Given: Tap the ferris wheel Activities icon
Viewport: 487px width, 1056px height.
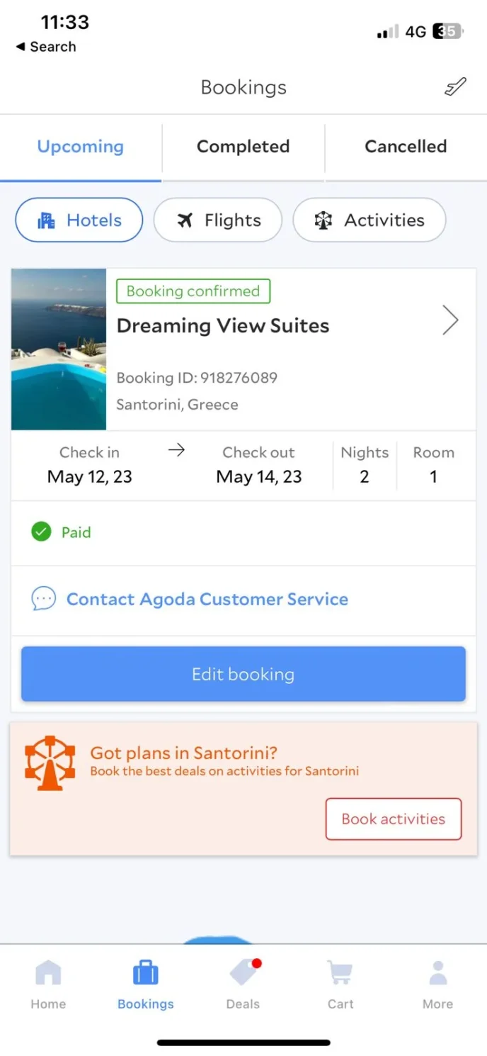Looking at the screenshot, I should point(323,220).
